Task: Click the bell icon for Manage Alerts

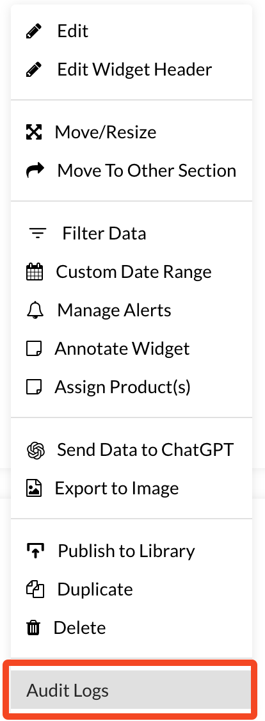Action: (35, 311)
